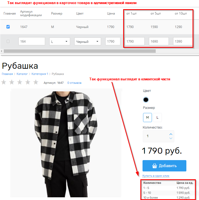The width and height of the screenshot is (199, 200).
Task: Open the Категория 1 breadcrumb link
Action: 40,74
